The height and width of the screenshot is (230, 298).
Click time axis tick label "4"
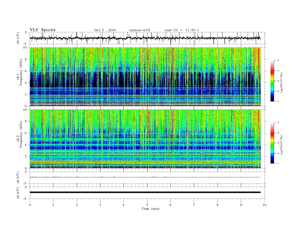[124, 205]
